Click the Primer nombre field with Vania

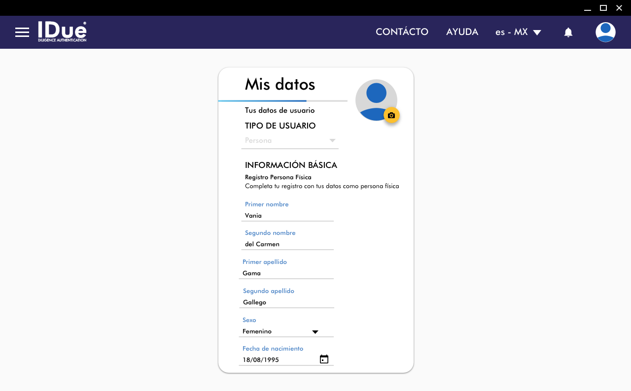click(x=287, y=216)
